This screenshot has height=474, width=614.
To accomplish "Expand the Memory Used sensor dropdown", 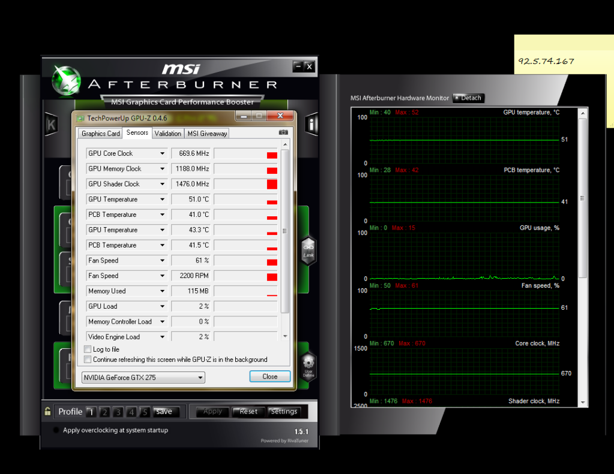I will 162,291.
